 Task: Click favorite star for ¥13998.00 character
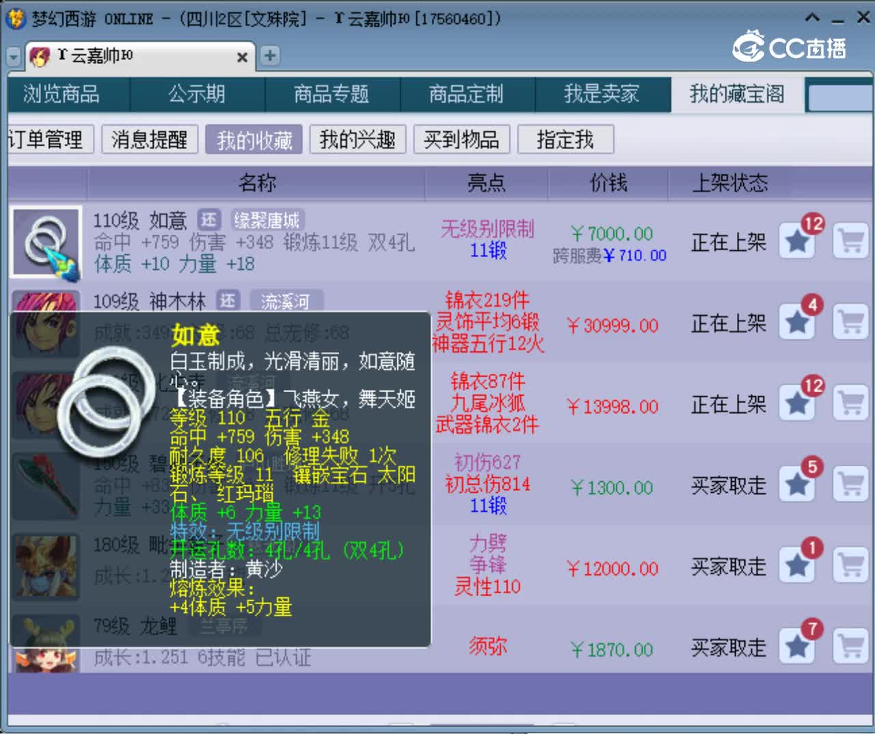click(x=797, y=404)
